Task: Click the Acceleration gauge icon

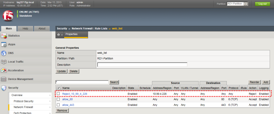Action: 4,70
